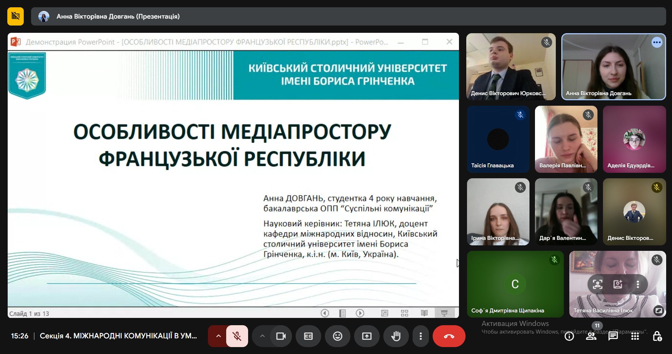Unmute the microphone in call controls
The height and width of the screenshot is (354, 672).
(x=237, y=336)
